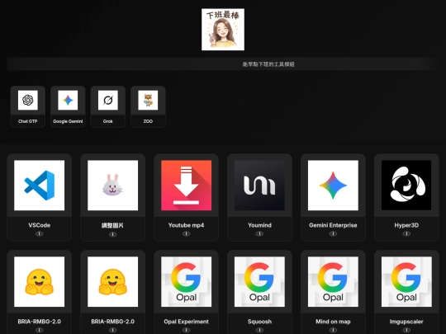Open the Opal icon above Mind on map

[x=333, y=282]
